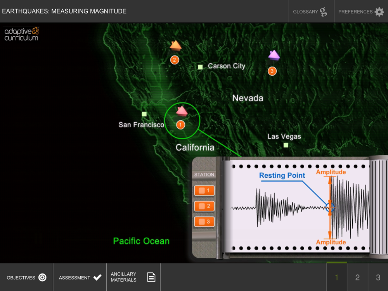Open the Objectives section
The height and width of the screenshot is (291, 388).
(x=26, y=277)
